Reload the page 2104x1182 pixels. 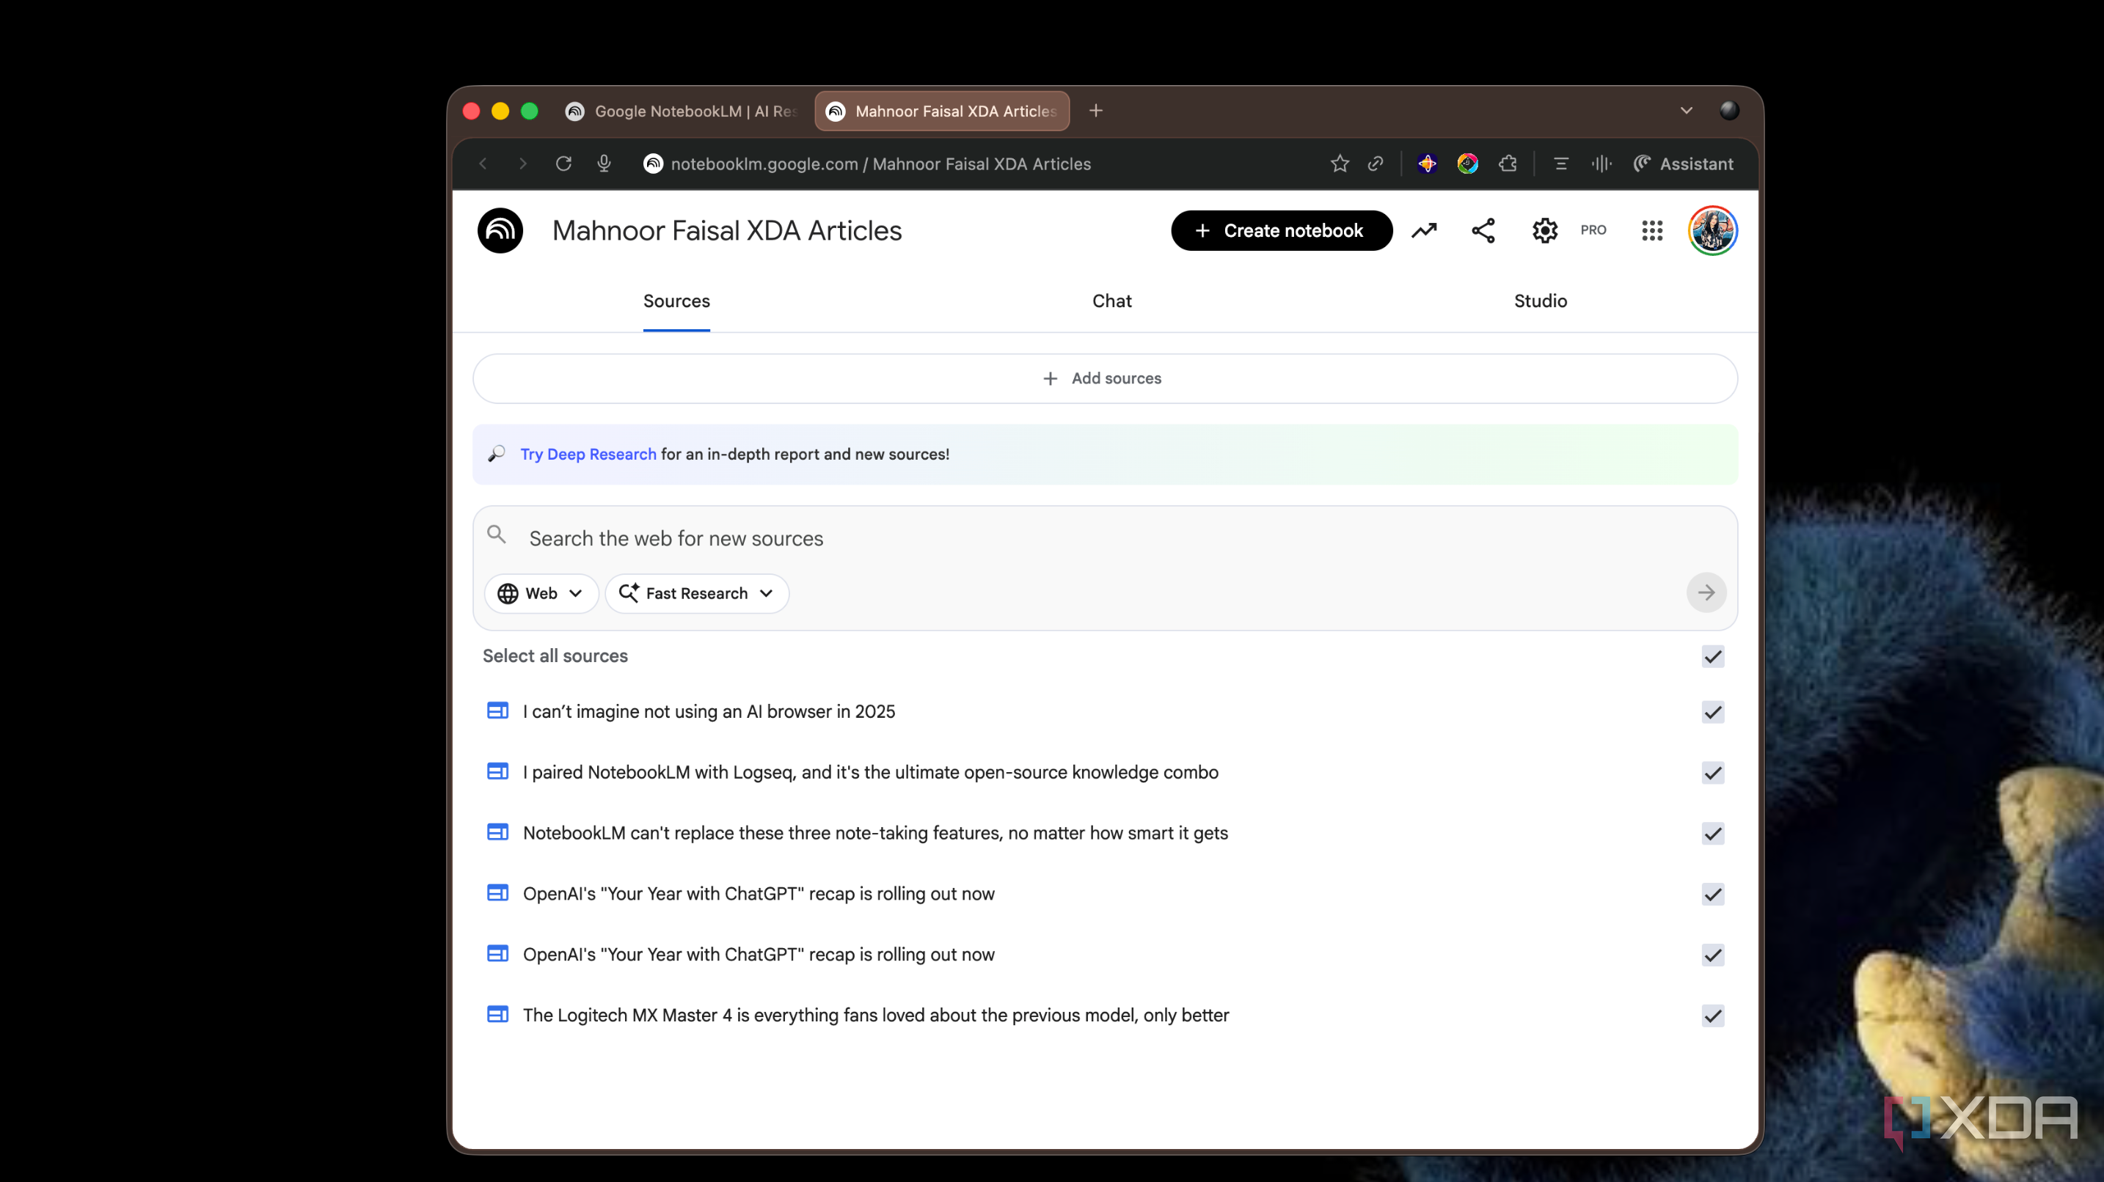(x=563, y=164)
